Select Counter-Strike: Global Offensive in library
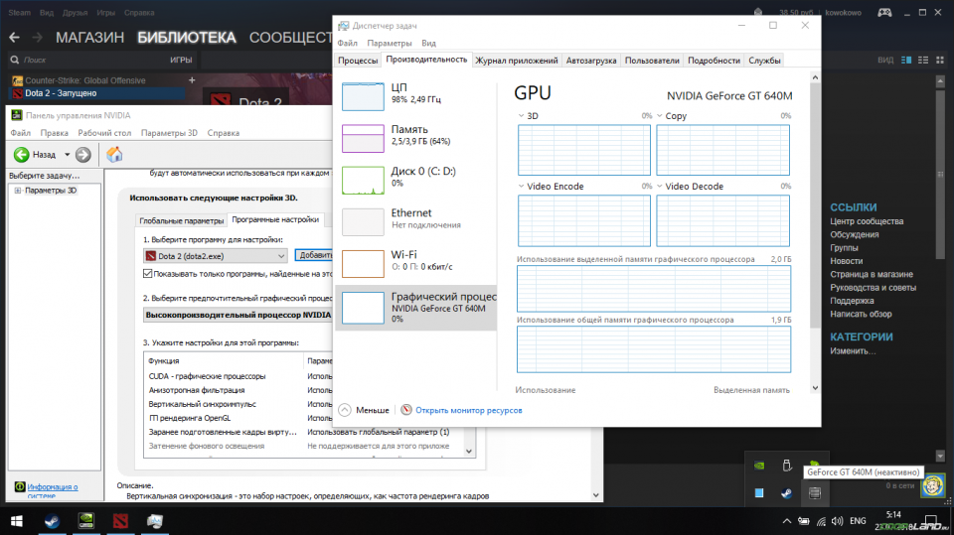 click(85, 80)
